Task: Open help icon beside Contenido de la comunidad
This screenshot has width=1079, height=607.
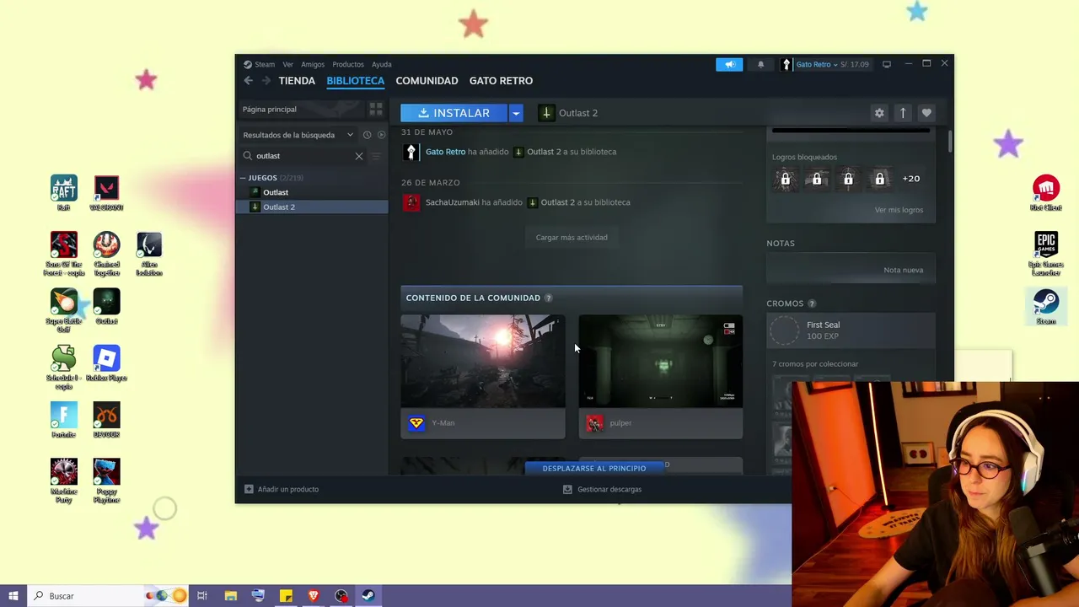Action: 548,298
